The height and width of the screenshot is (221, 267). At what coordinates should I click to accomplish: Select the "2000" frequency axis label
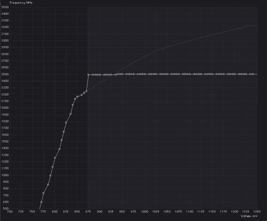pos(5,108)
